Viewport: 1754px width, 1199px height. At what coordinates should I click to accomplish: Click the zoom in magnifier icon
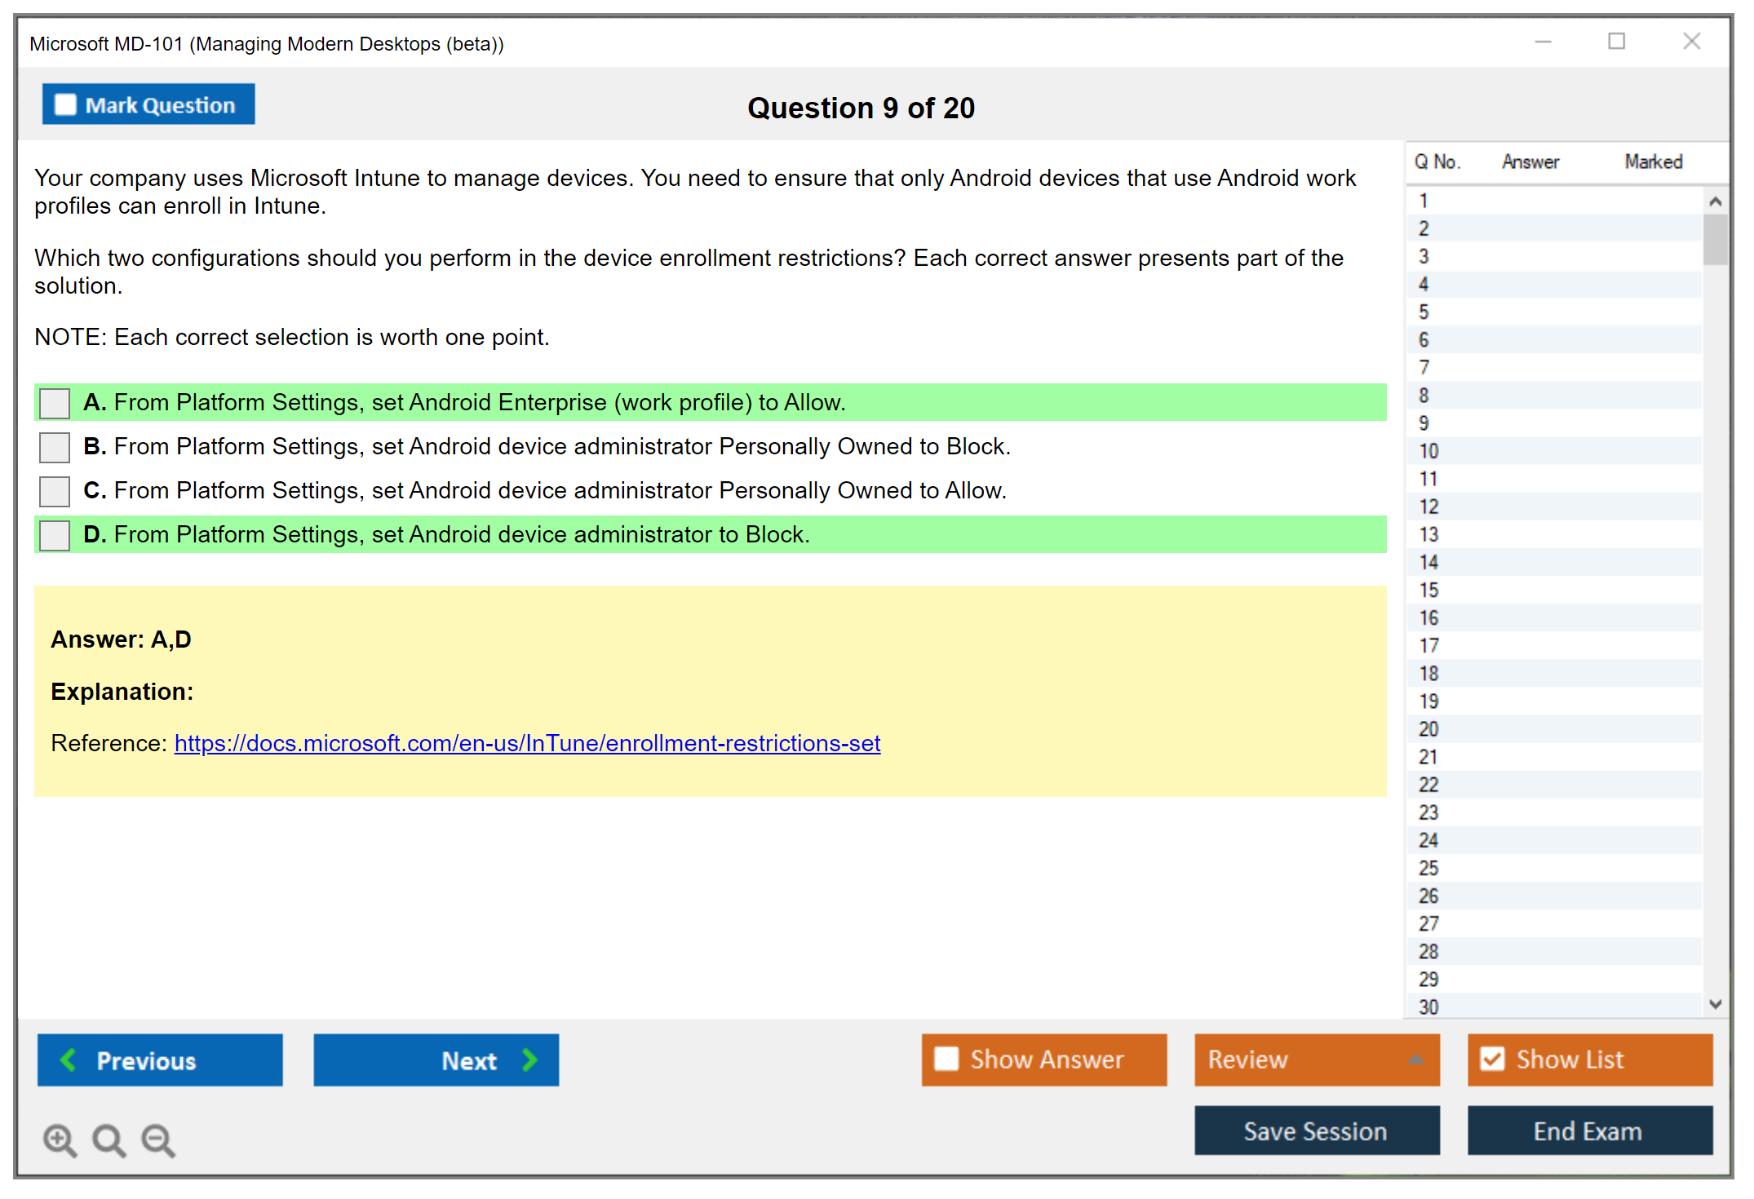pyautogui.click(x=60, y=1139)
